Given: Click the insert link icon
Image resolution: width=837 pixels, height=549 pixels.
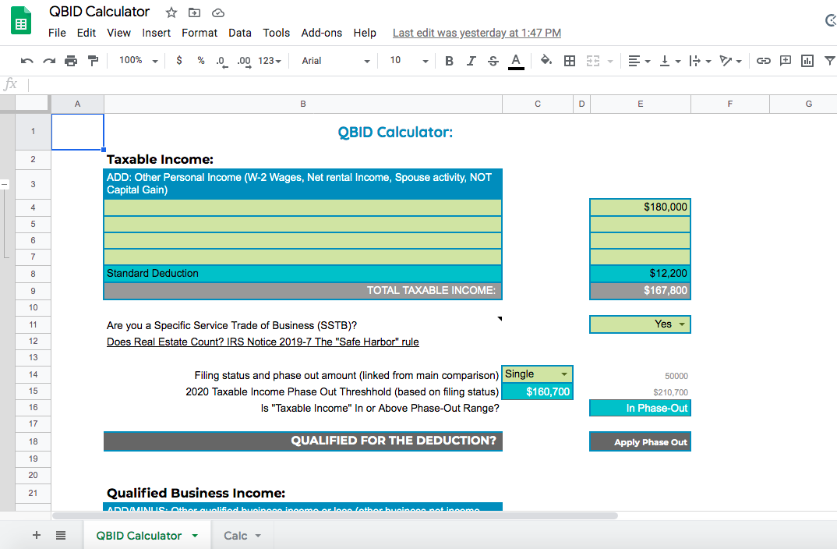Looking at the screenshot, I should pyautogui.click(x=764, y=61).
